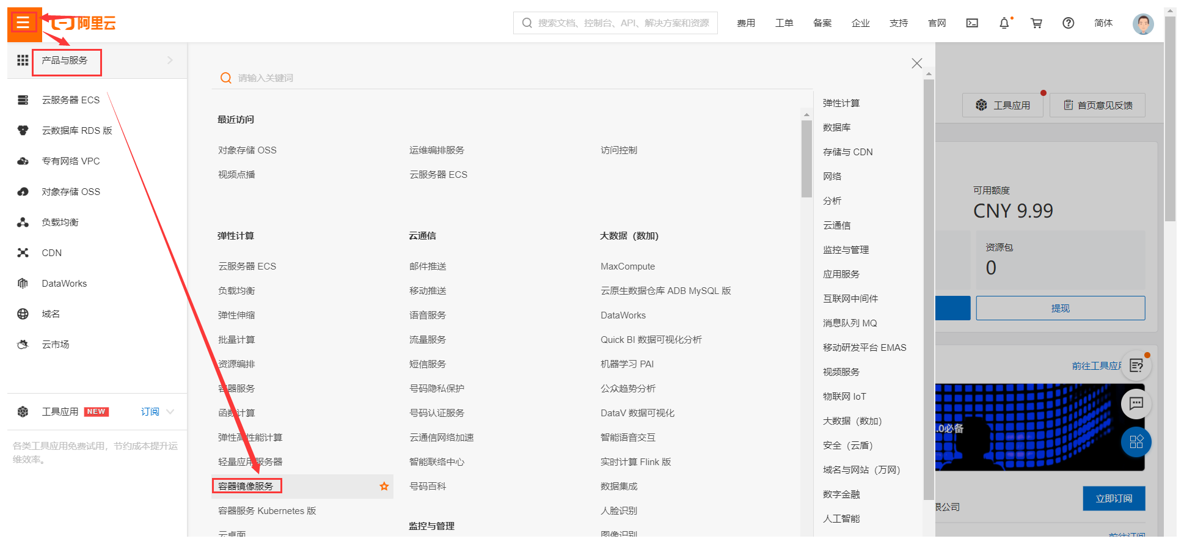Open the help question mark icon

(x=1068, y=23)
